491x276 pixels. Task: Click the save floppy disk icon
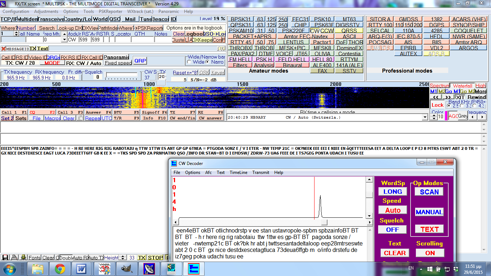(x=5, y=258)
